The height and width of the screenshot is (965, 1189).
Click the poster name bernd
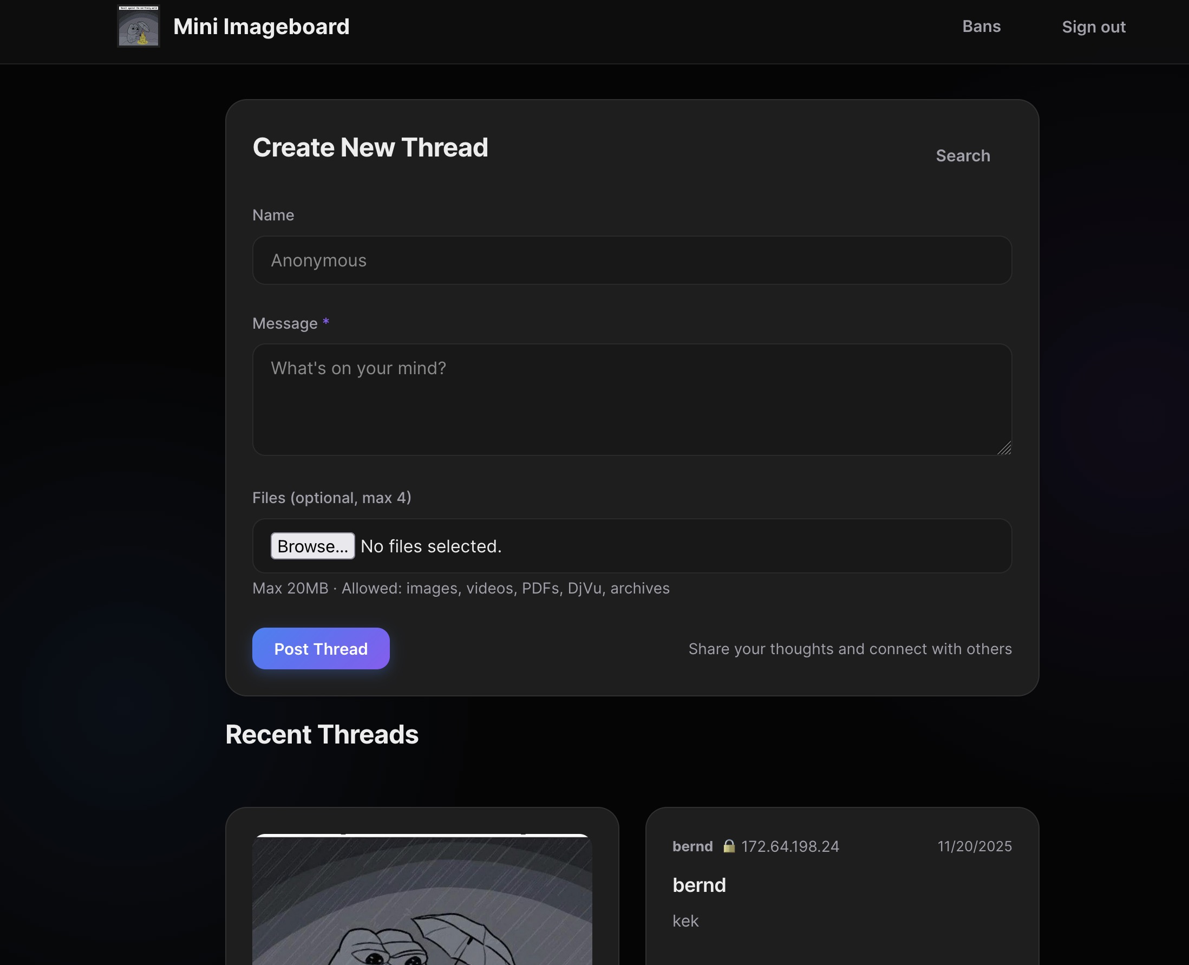[x=692, y=846]
